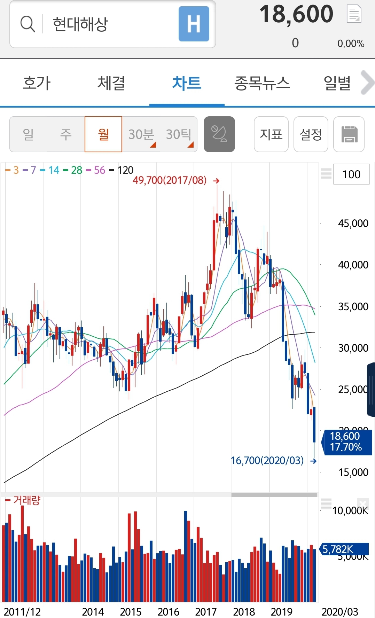Tap the 18,600 current price header
Image resolution: width=375 pixels, height=618 pixels.
(x=296, y=14)
